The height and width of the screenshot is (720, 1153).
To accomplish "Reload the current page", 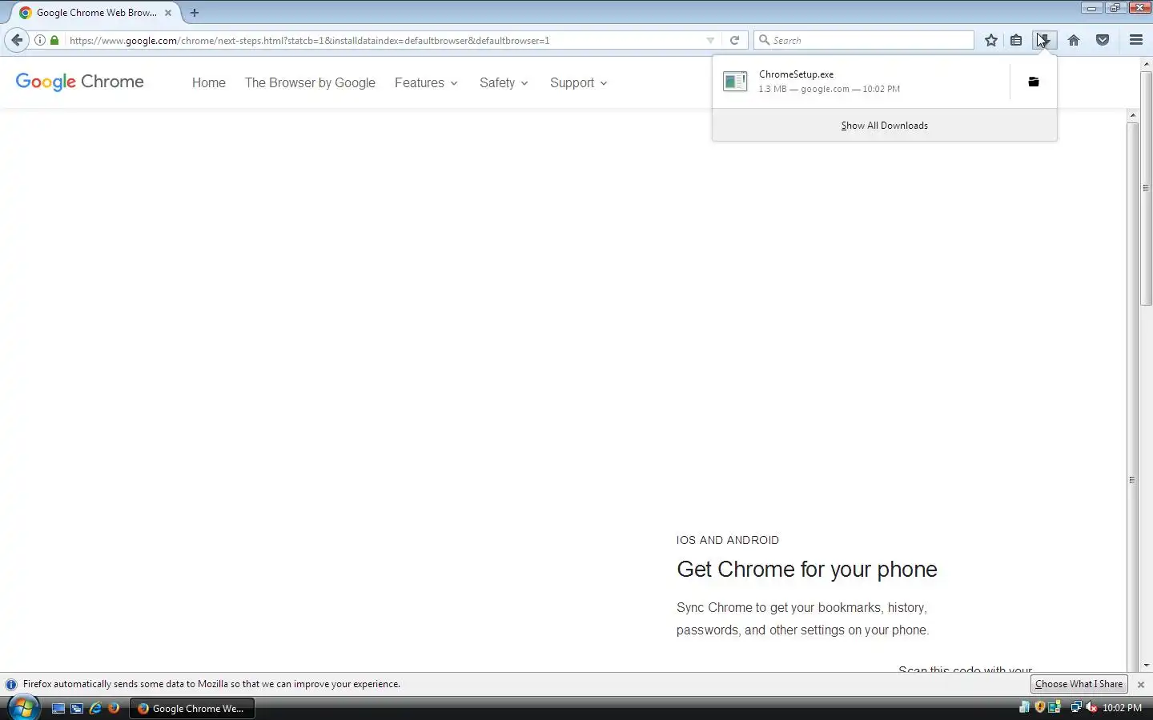I will tap(734, 40).
